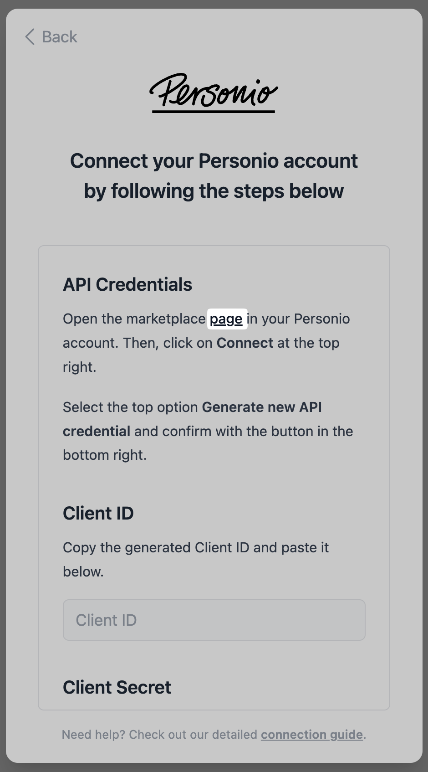Click the underline beneath the Personio logo
This screenshot has height=772, width=428.
214,111
